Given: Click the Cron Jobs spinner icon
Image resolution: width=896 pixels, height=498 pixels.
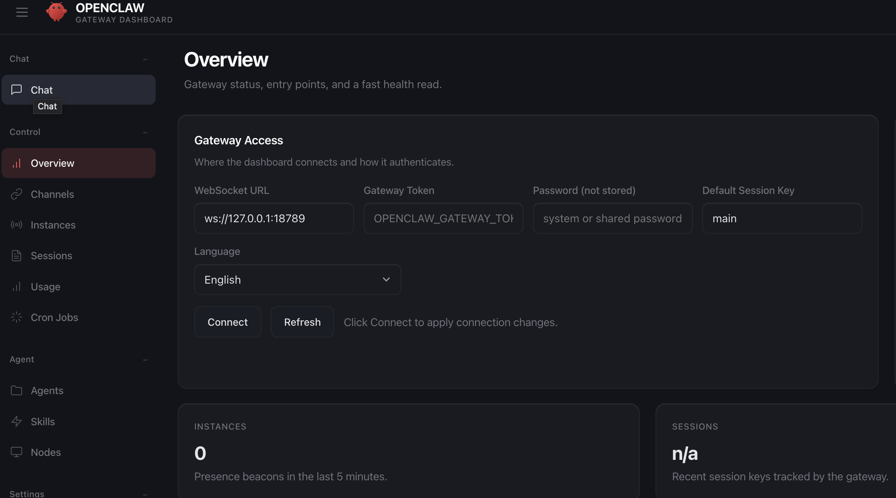Looking at the screenshot, I should tap(17, 317).
